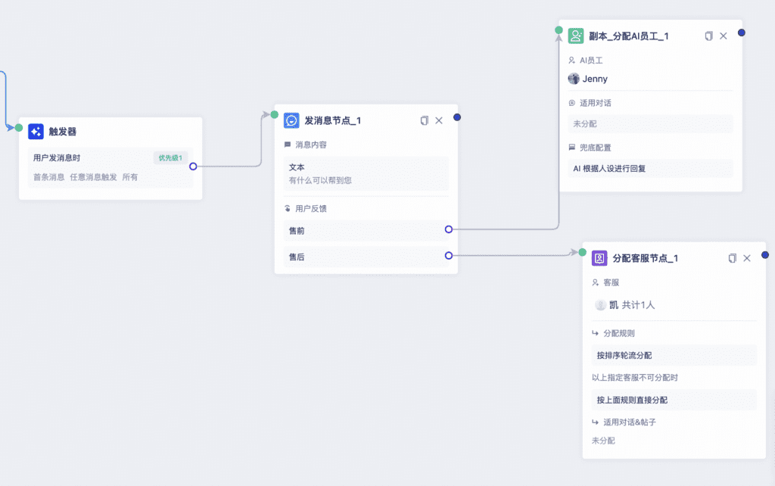Copy the 分配客服节点_1 node
The height and width of the screenshot is (486, 775).
[733, 258]
